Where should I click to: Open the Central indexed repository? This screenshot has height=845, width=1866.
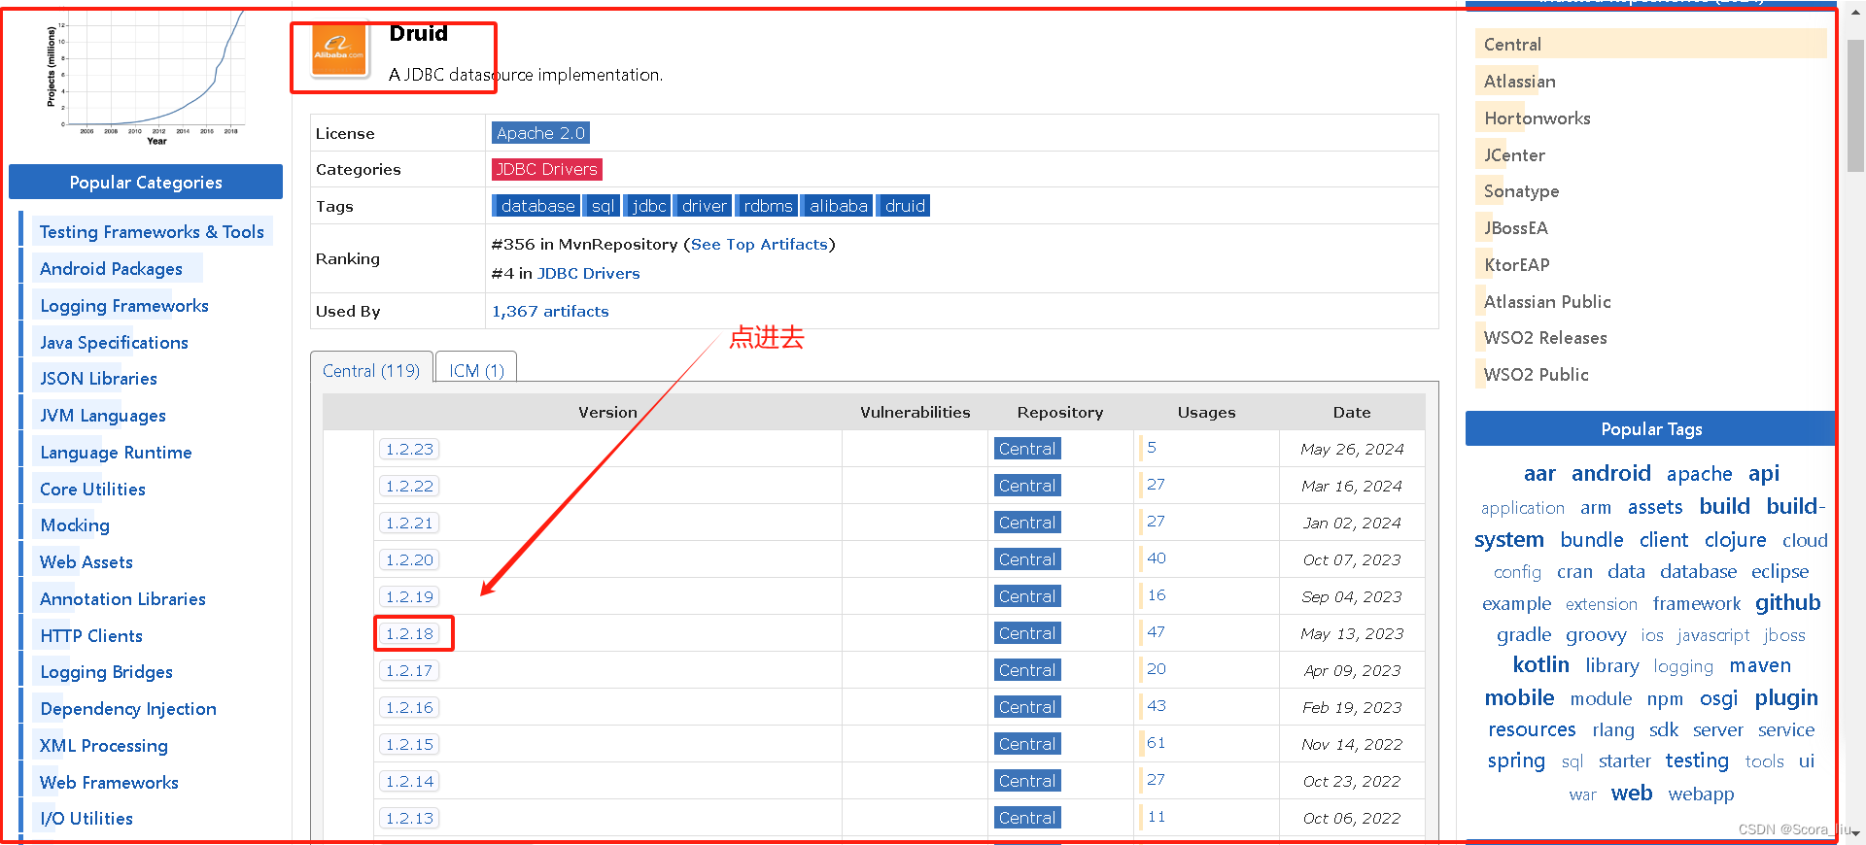[1512, 45]
